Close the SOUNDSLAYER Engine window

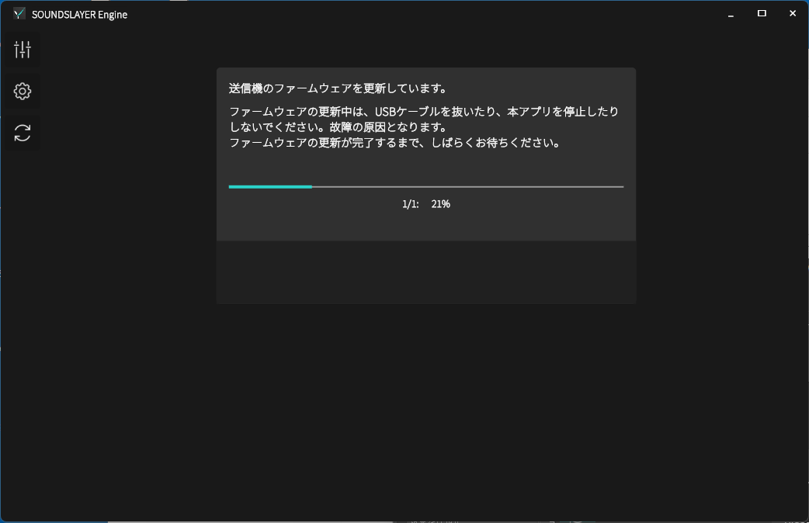[792, 14]
